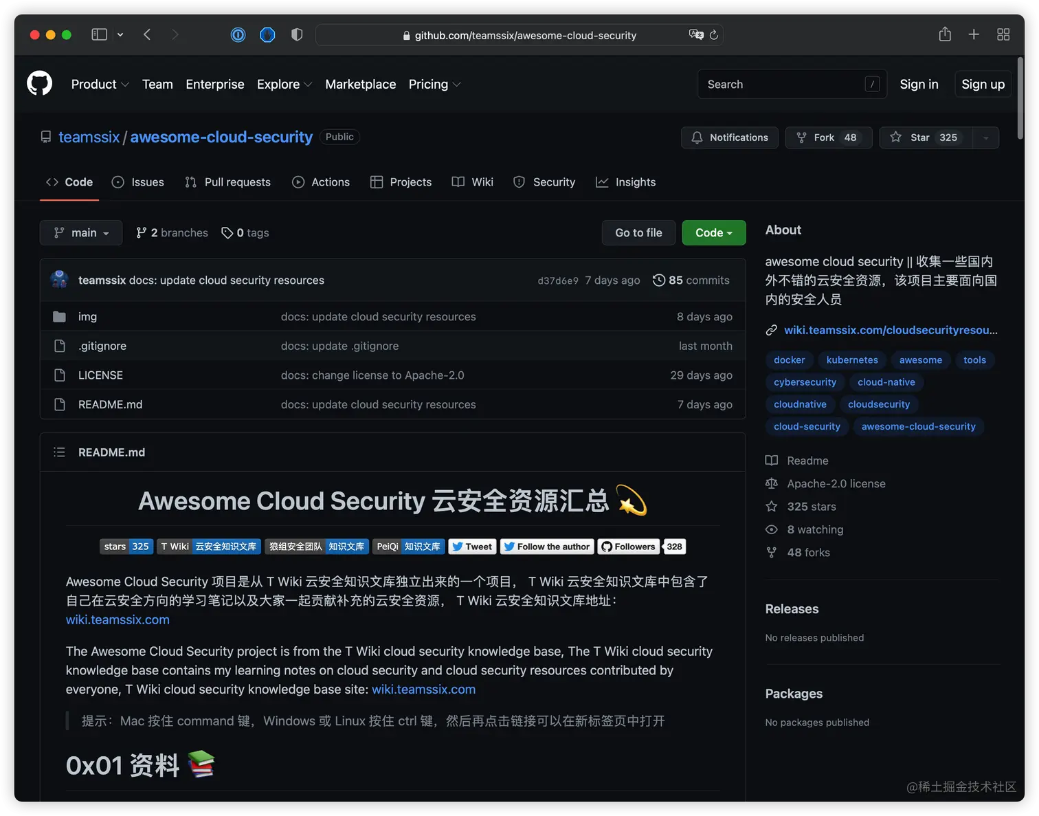
Task: Reload the page with refresh icon
Action: pos(714,34)
